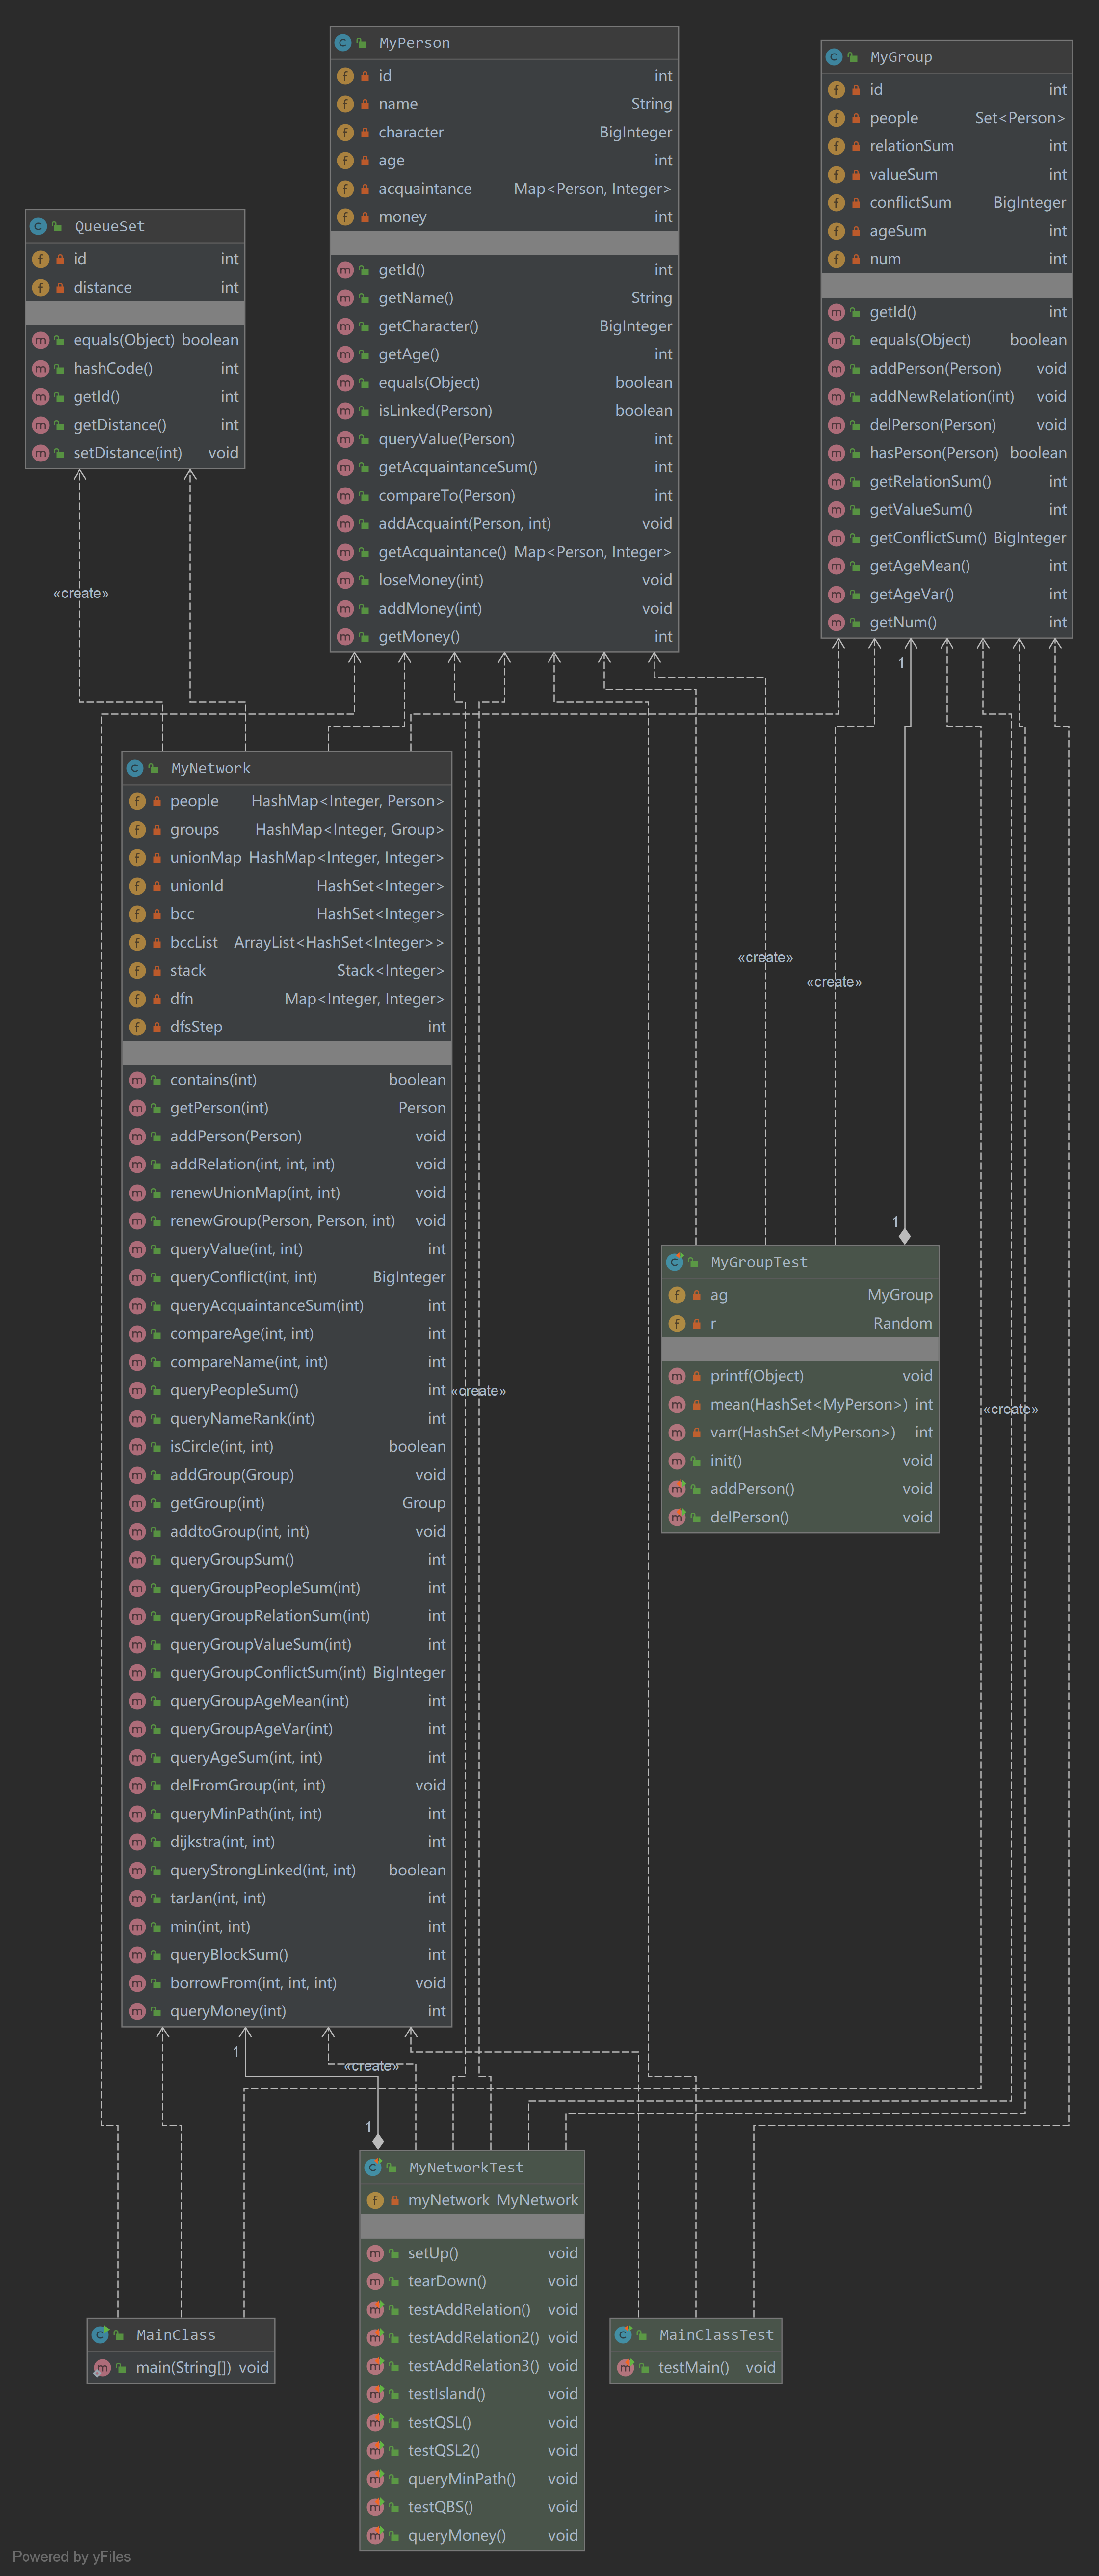Click getConflictSum() in MyGroup
Screen dimensions: 1099x2576
[x=947, y=538]
